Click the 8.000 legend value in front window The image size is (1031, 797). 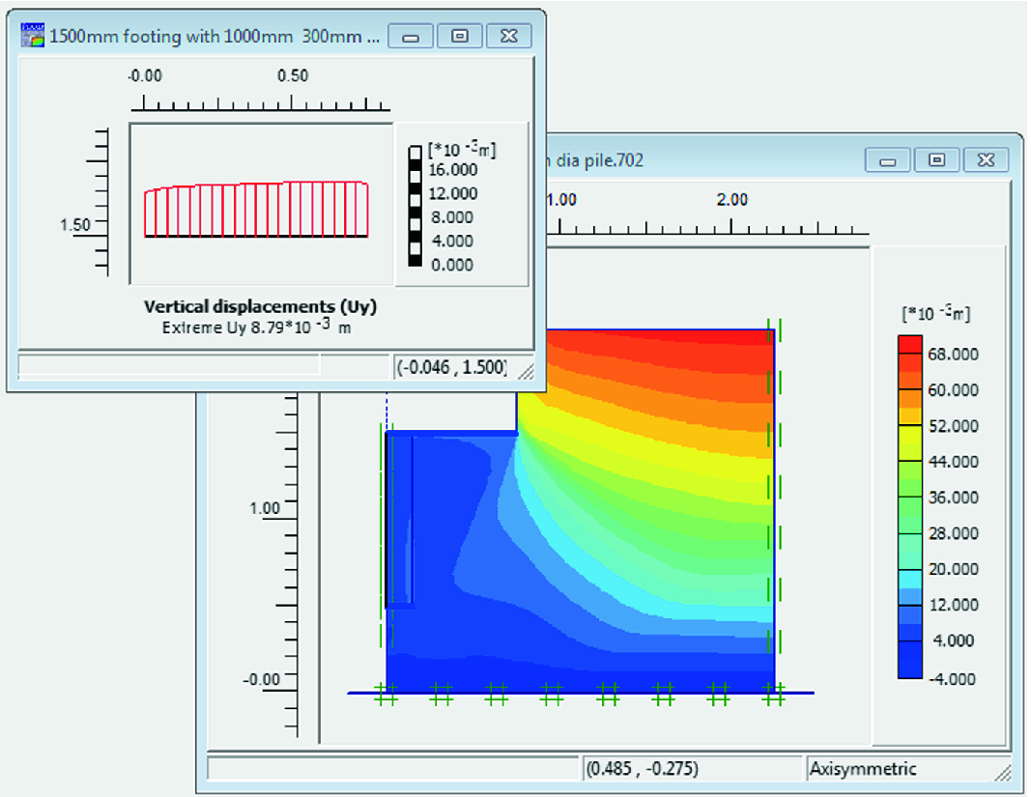click(453, 217)
